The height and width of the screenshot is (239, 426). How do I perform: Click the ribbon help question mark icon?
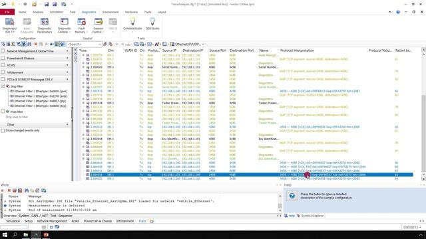398,12
